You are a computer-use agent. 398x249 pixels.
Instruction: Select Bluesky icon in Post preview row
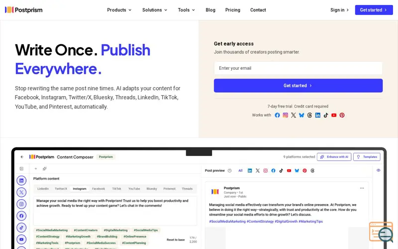(x=297, y=171)
